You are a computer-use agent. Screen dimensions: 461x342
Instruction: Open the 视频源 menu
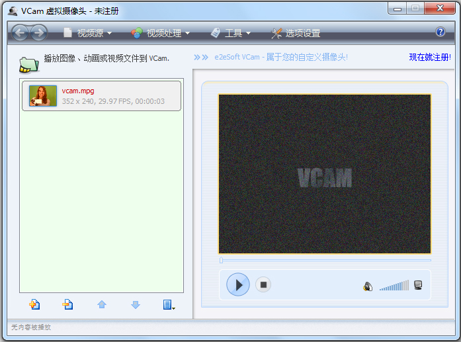[x=88, y=33]
